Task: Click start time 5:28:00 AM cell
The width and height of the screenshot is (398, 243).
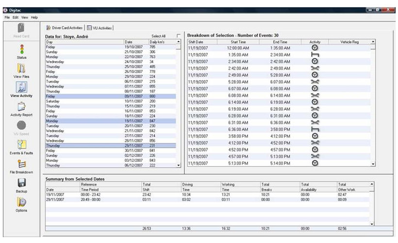Action: coord(238,82)
